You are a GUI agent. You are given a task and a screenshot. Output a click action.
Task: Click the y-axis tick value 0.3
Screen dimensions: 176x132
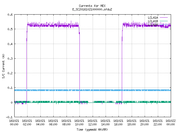click(10, 59)
